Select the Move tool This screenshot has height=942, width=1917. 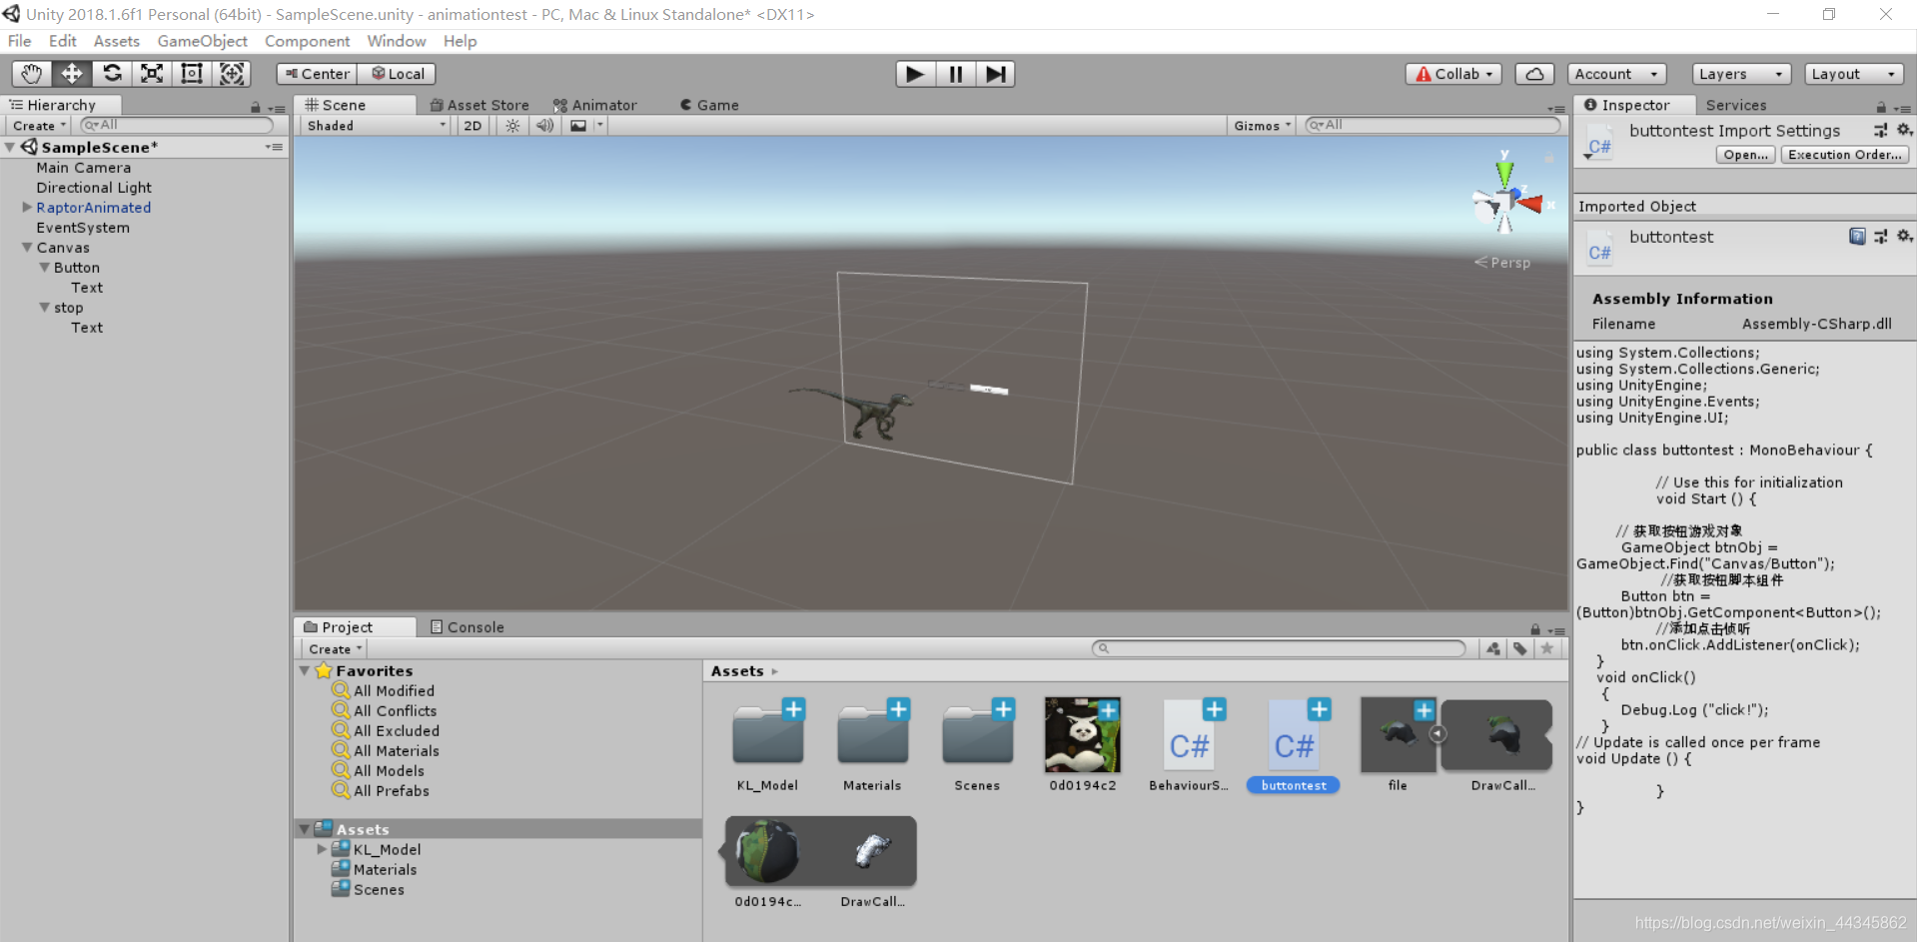click(72, 74)
